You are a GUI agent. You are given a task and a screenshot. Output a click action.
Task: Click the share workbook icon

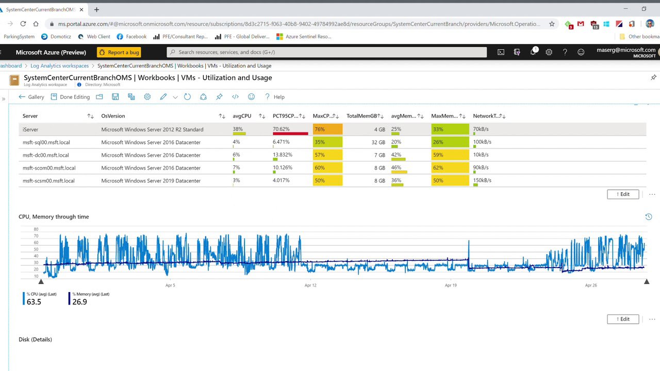pos(203,97)
